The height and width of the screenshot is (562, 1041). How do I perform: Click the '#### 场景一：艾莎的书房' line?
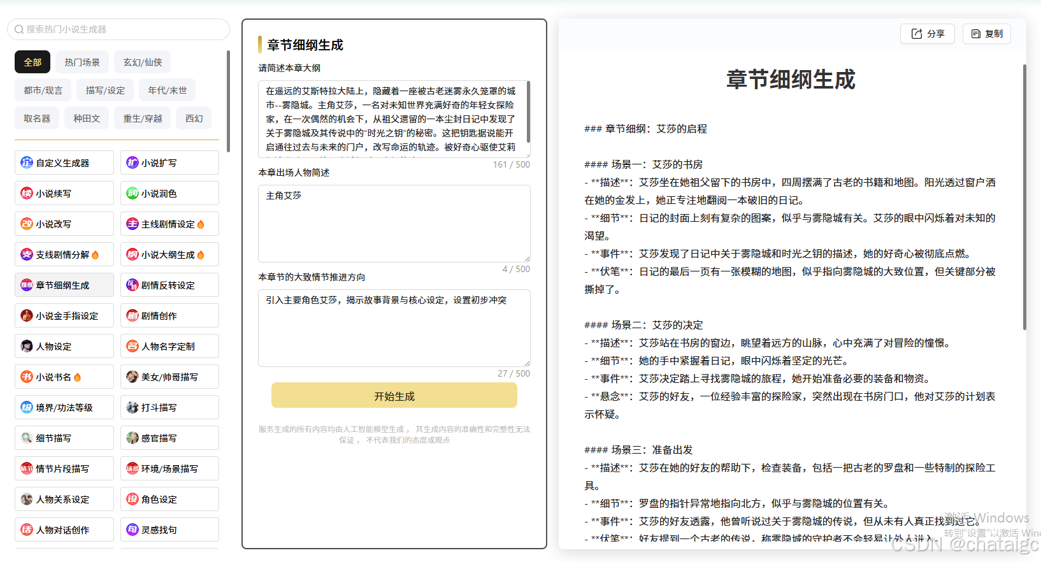pos(643,164)
